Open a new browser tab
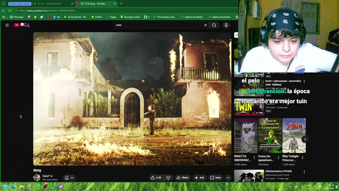The width and height of the screenshot is (339, 191). coord(121,4)
